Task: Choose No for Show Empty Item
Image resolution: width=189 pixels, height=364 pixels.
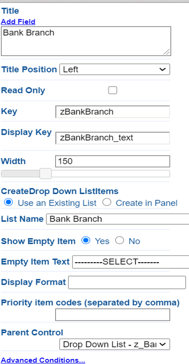Action: (x=119, y=241)
